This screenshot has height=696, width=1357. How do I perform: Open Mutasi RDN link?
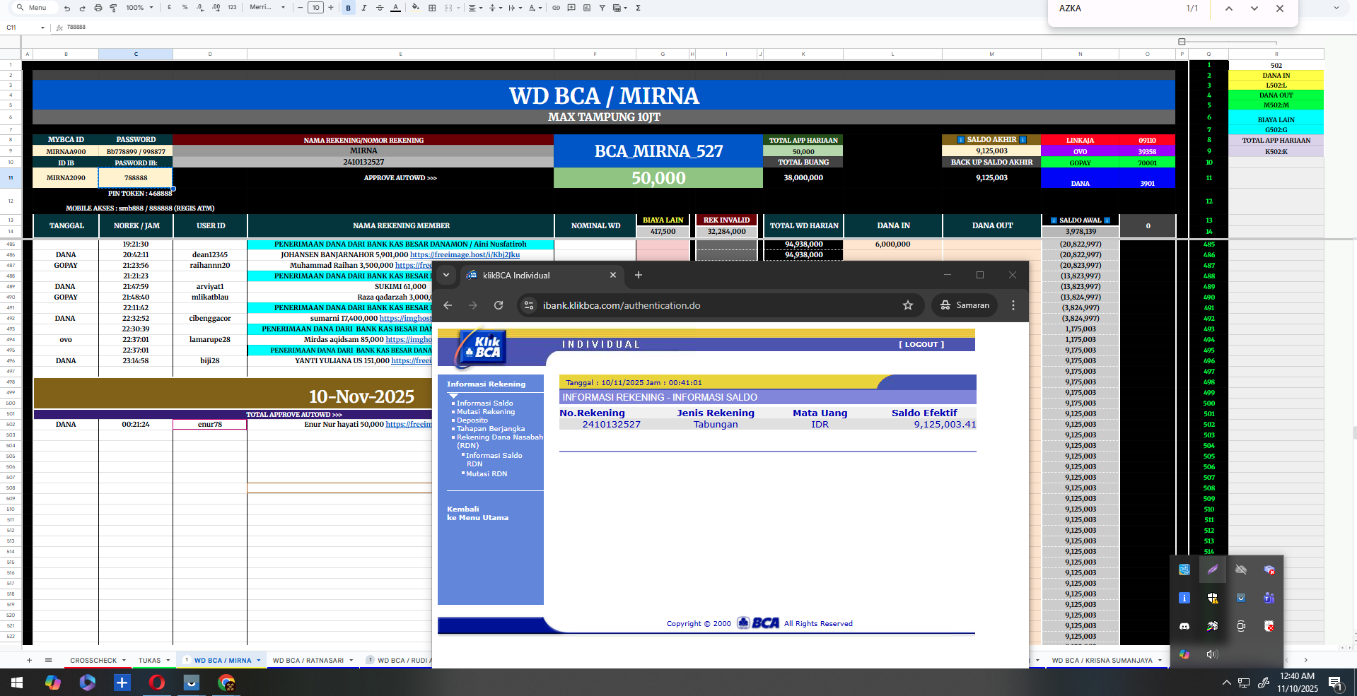pyautogui.click(x=487, y=474)
